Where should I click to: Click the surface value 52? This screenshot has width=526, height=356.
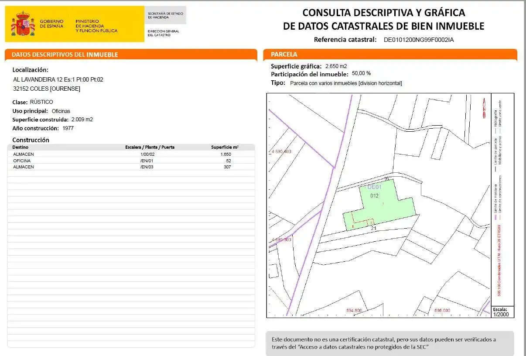pyautogui.click(x=229, y=161)
